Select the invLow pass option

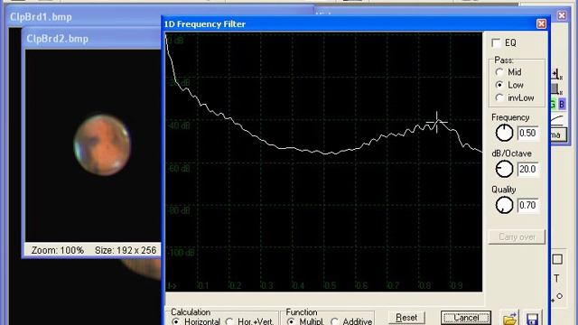tap(499, 98)
